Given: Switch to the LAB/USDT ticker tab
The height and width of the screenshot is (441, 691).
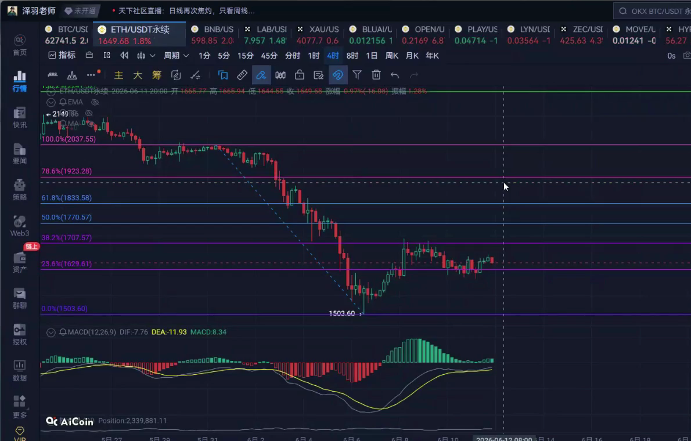Looking at the screenshot, I should [x=266, y=35].
